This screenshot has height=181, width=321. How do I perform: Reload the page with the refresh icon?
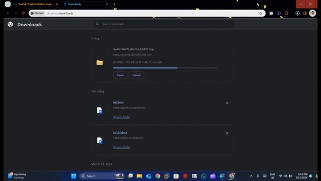[23, 13]
